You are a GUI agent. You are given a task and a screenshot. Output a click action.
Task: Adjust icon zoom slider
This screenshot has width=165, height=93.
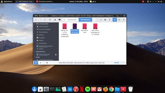[x=120, y=63]
